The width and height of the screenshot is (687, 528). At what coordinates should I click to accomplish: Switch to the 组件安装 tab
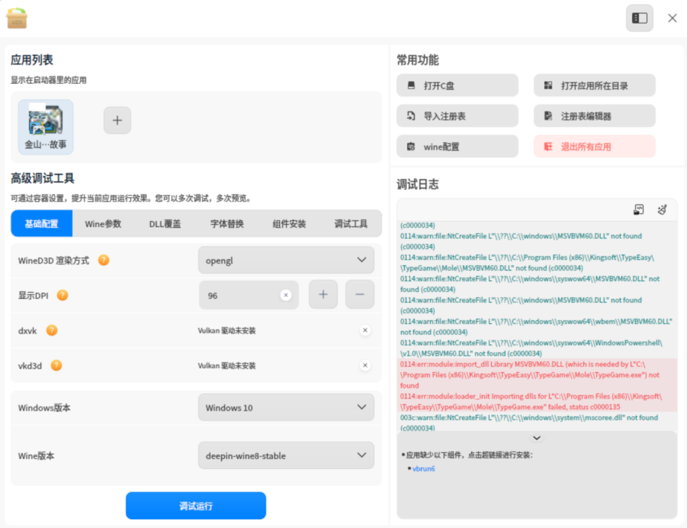(x=289, y=223)
